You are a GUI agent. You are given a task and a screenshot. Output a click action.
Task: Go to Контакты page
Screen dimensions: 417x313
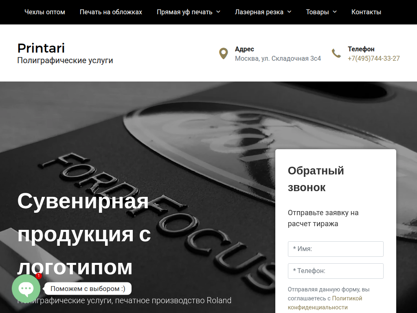pos(366,12)
